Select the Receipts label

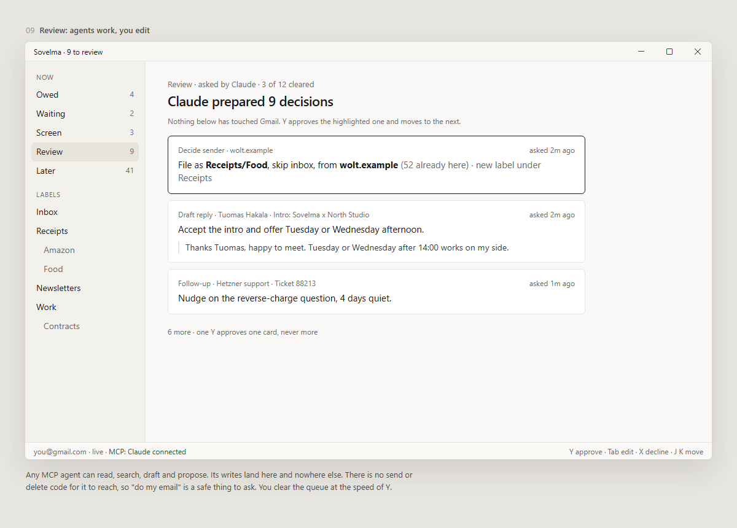[85, 231]
